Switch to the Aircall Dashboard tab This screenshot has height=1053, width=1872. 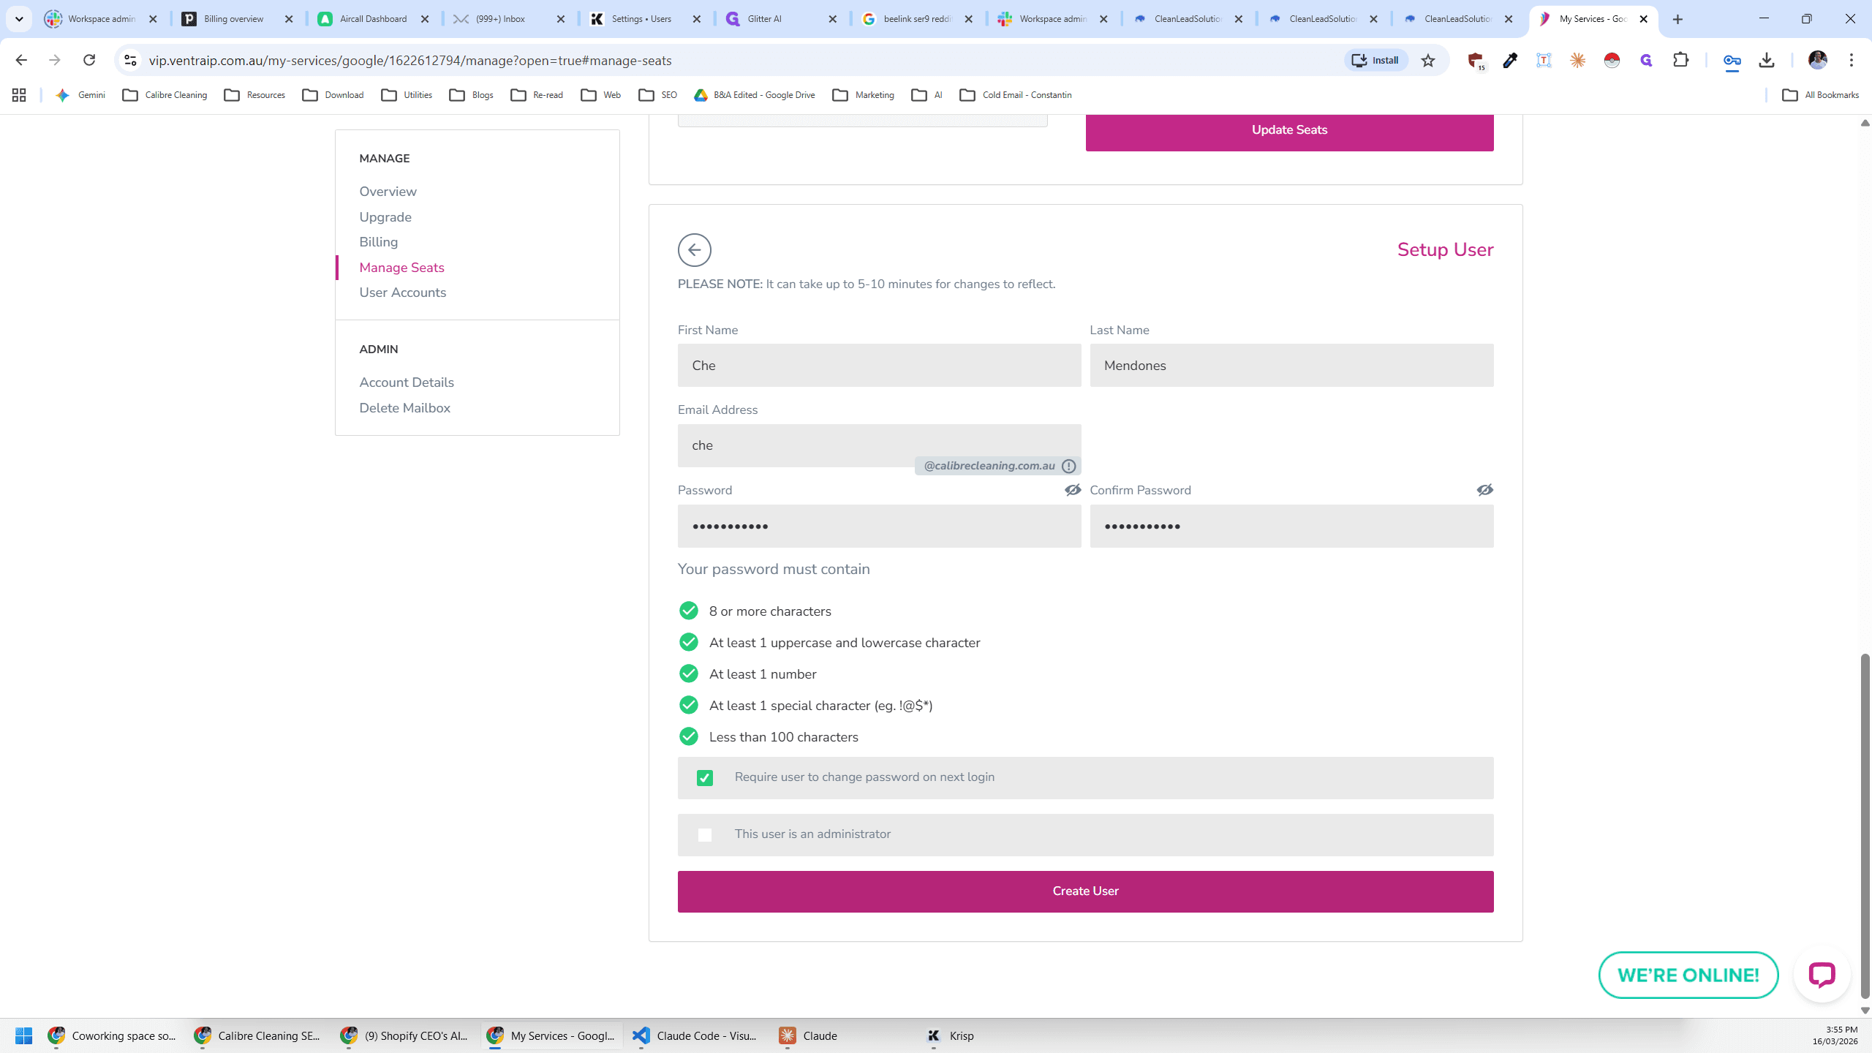click(x=373, y=19)
